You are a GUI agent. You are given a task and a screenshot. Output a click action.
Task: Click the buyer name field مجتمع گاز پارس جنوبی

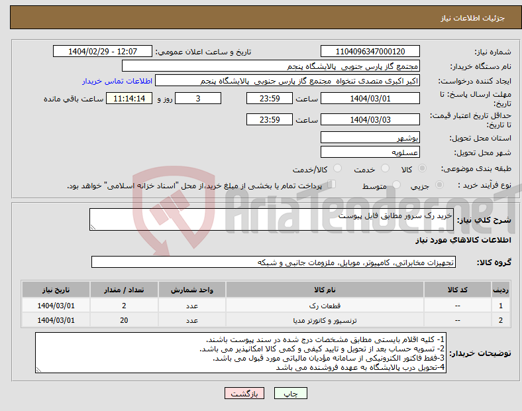(271, 66)
